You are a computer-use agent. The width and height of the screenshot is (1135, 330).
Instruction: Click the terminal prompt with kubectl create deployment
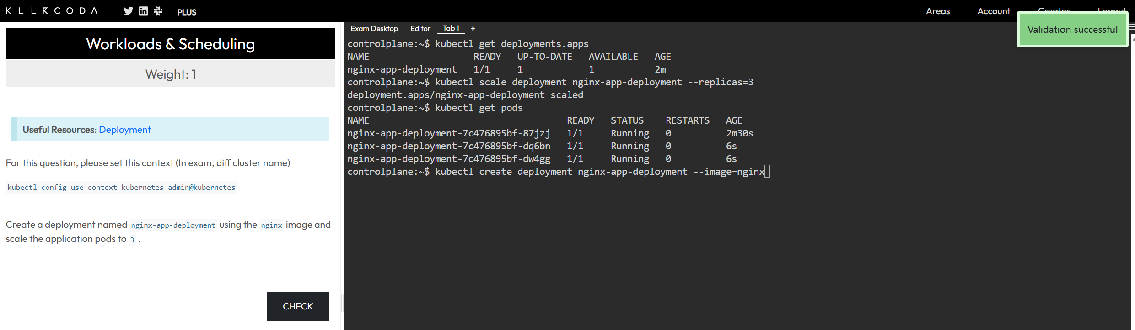click(x=558, y=172)
